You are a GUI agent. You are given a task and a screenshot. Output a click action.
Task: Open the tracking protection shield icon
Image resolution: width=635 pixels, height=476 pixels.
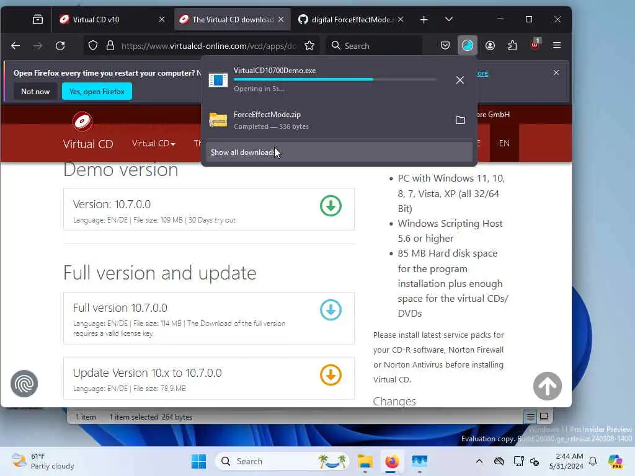(x=93, y=46)
